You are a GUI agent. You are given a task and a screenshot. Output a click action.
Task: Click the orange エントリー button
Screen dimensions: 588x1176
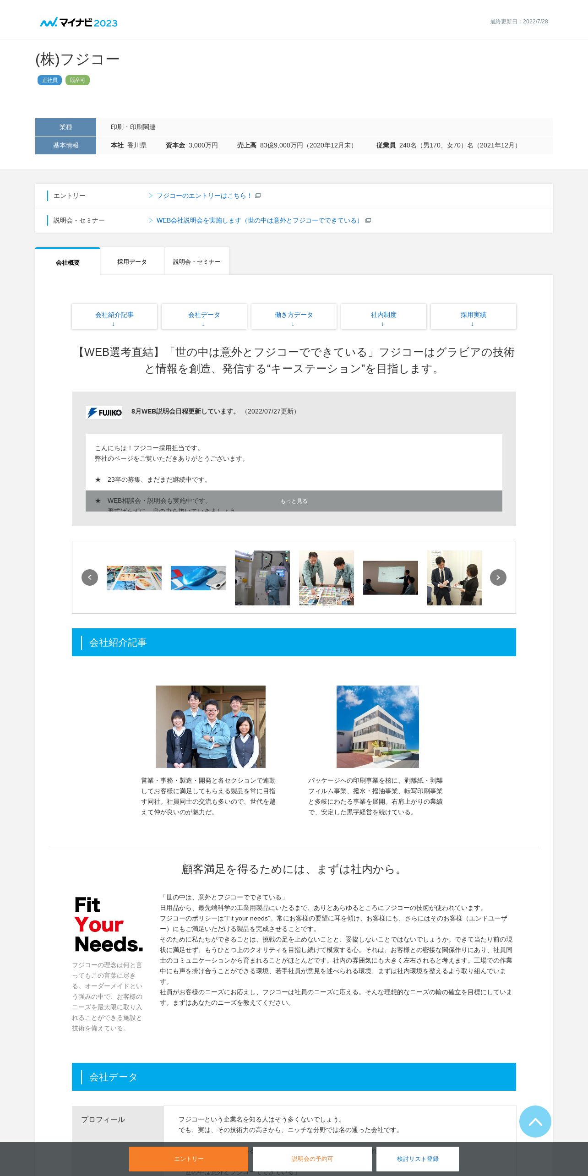tap(189, 1159)
